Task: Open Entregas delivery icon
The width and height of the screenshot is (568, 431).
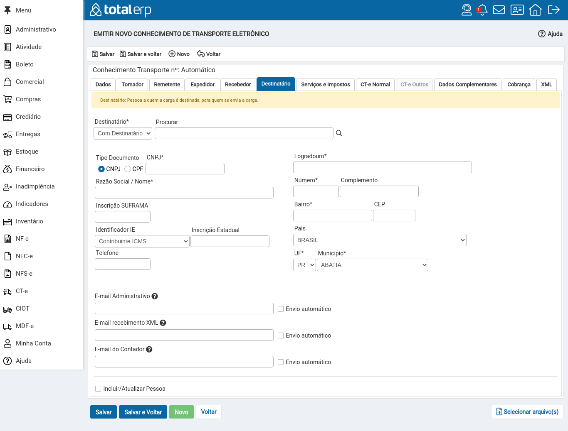Action: (7, 135)
